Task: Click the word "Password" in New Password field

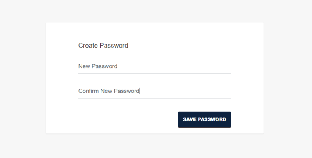Action: (x=105, y=66)
